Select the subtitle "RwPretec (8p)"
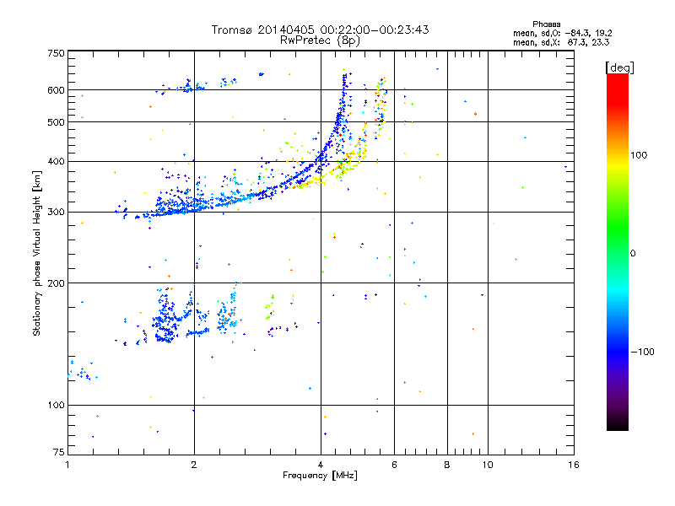The width and height of the screenshot is (675, 506). click(x=320, y=40)
